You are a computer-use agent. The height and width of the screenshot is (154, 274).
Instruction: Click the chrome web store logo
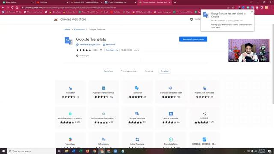(56, 19)
